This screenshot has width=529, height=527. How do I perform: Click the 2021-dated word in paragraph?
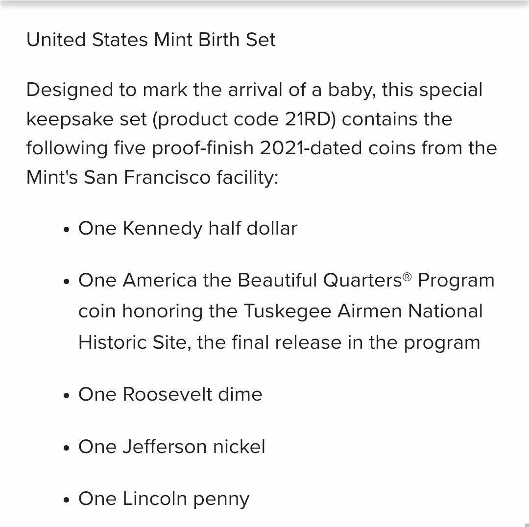(311, 148)
